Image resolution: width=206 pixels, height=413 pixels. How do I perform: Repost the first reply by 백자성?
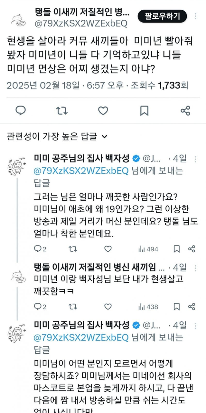click(x=73, y=249)
